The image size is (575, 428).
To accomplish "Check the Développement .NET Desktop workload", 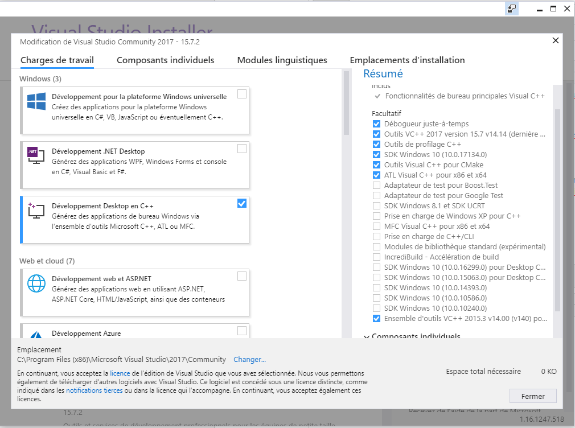I will (241, 149).
